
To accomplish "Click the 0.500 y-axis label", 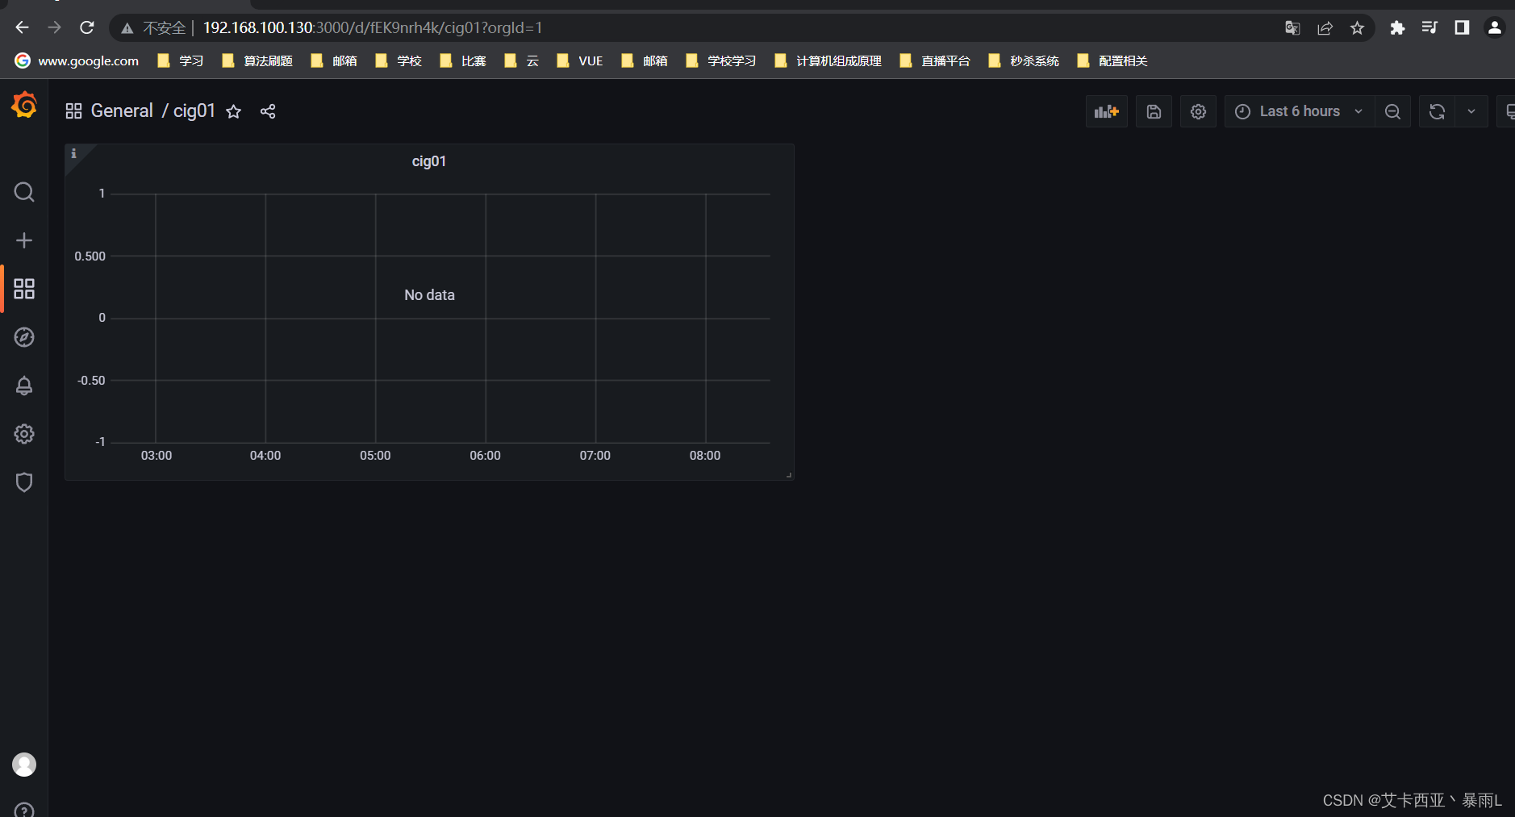I will [90, 256].
